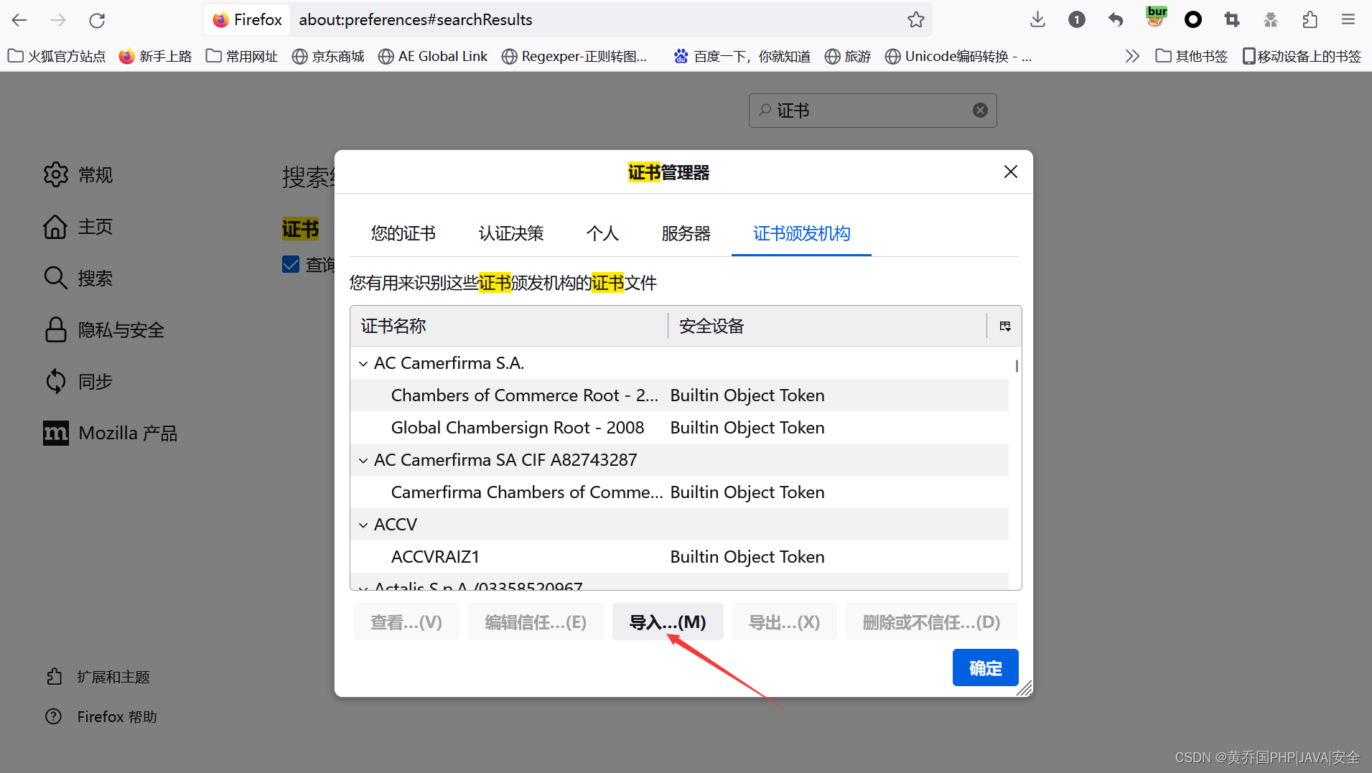Image resolution: width=1372 pixels, height=773 pixels.
Task: Confirm with the 确定 button
Action: point(985,668)
